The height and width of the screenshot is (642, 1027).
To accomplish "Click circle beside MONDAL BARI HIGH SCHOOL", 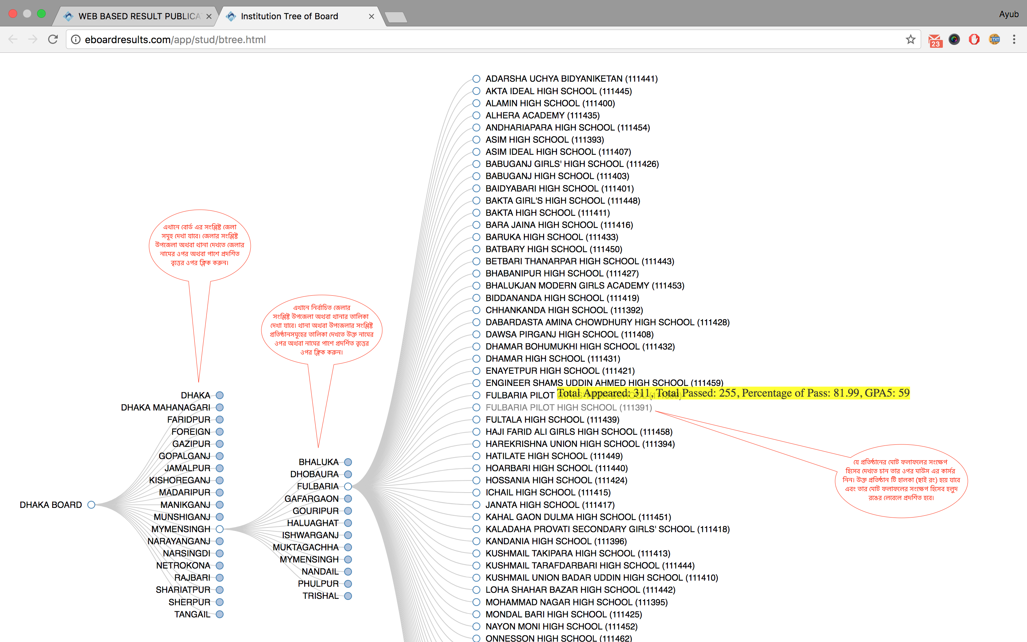I will pos(476,614).
